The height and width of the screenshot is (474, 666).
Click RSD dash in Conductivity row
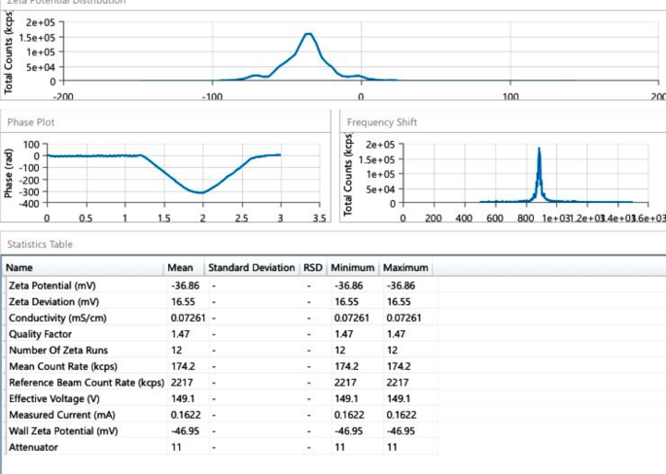309,319
